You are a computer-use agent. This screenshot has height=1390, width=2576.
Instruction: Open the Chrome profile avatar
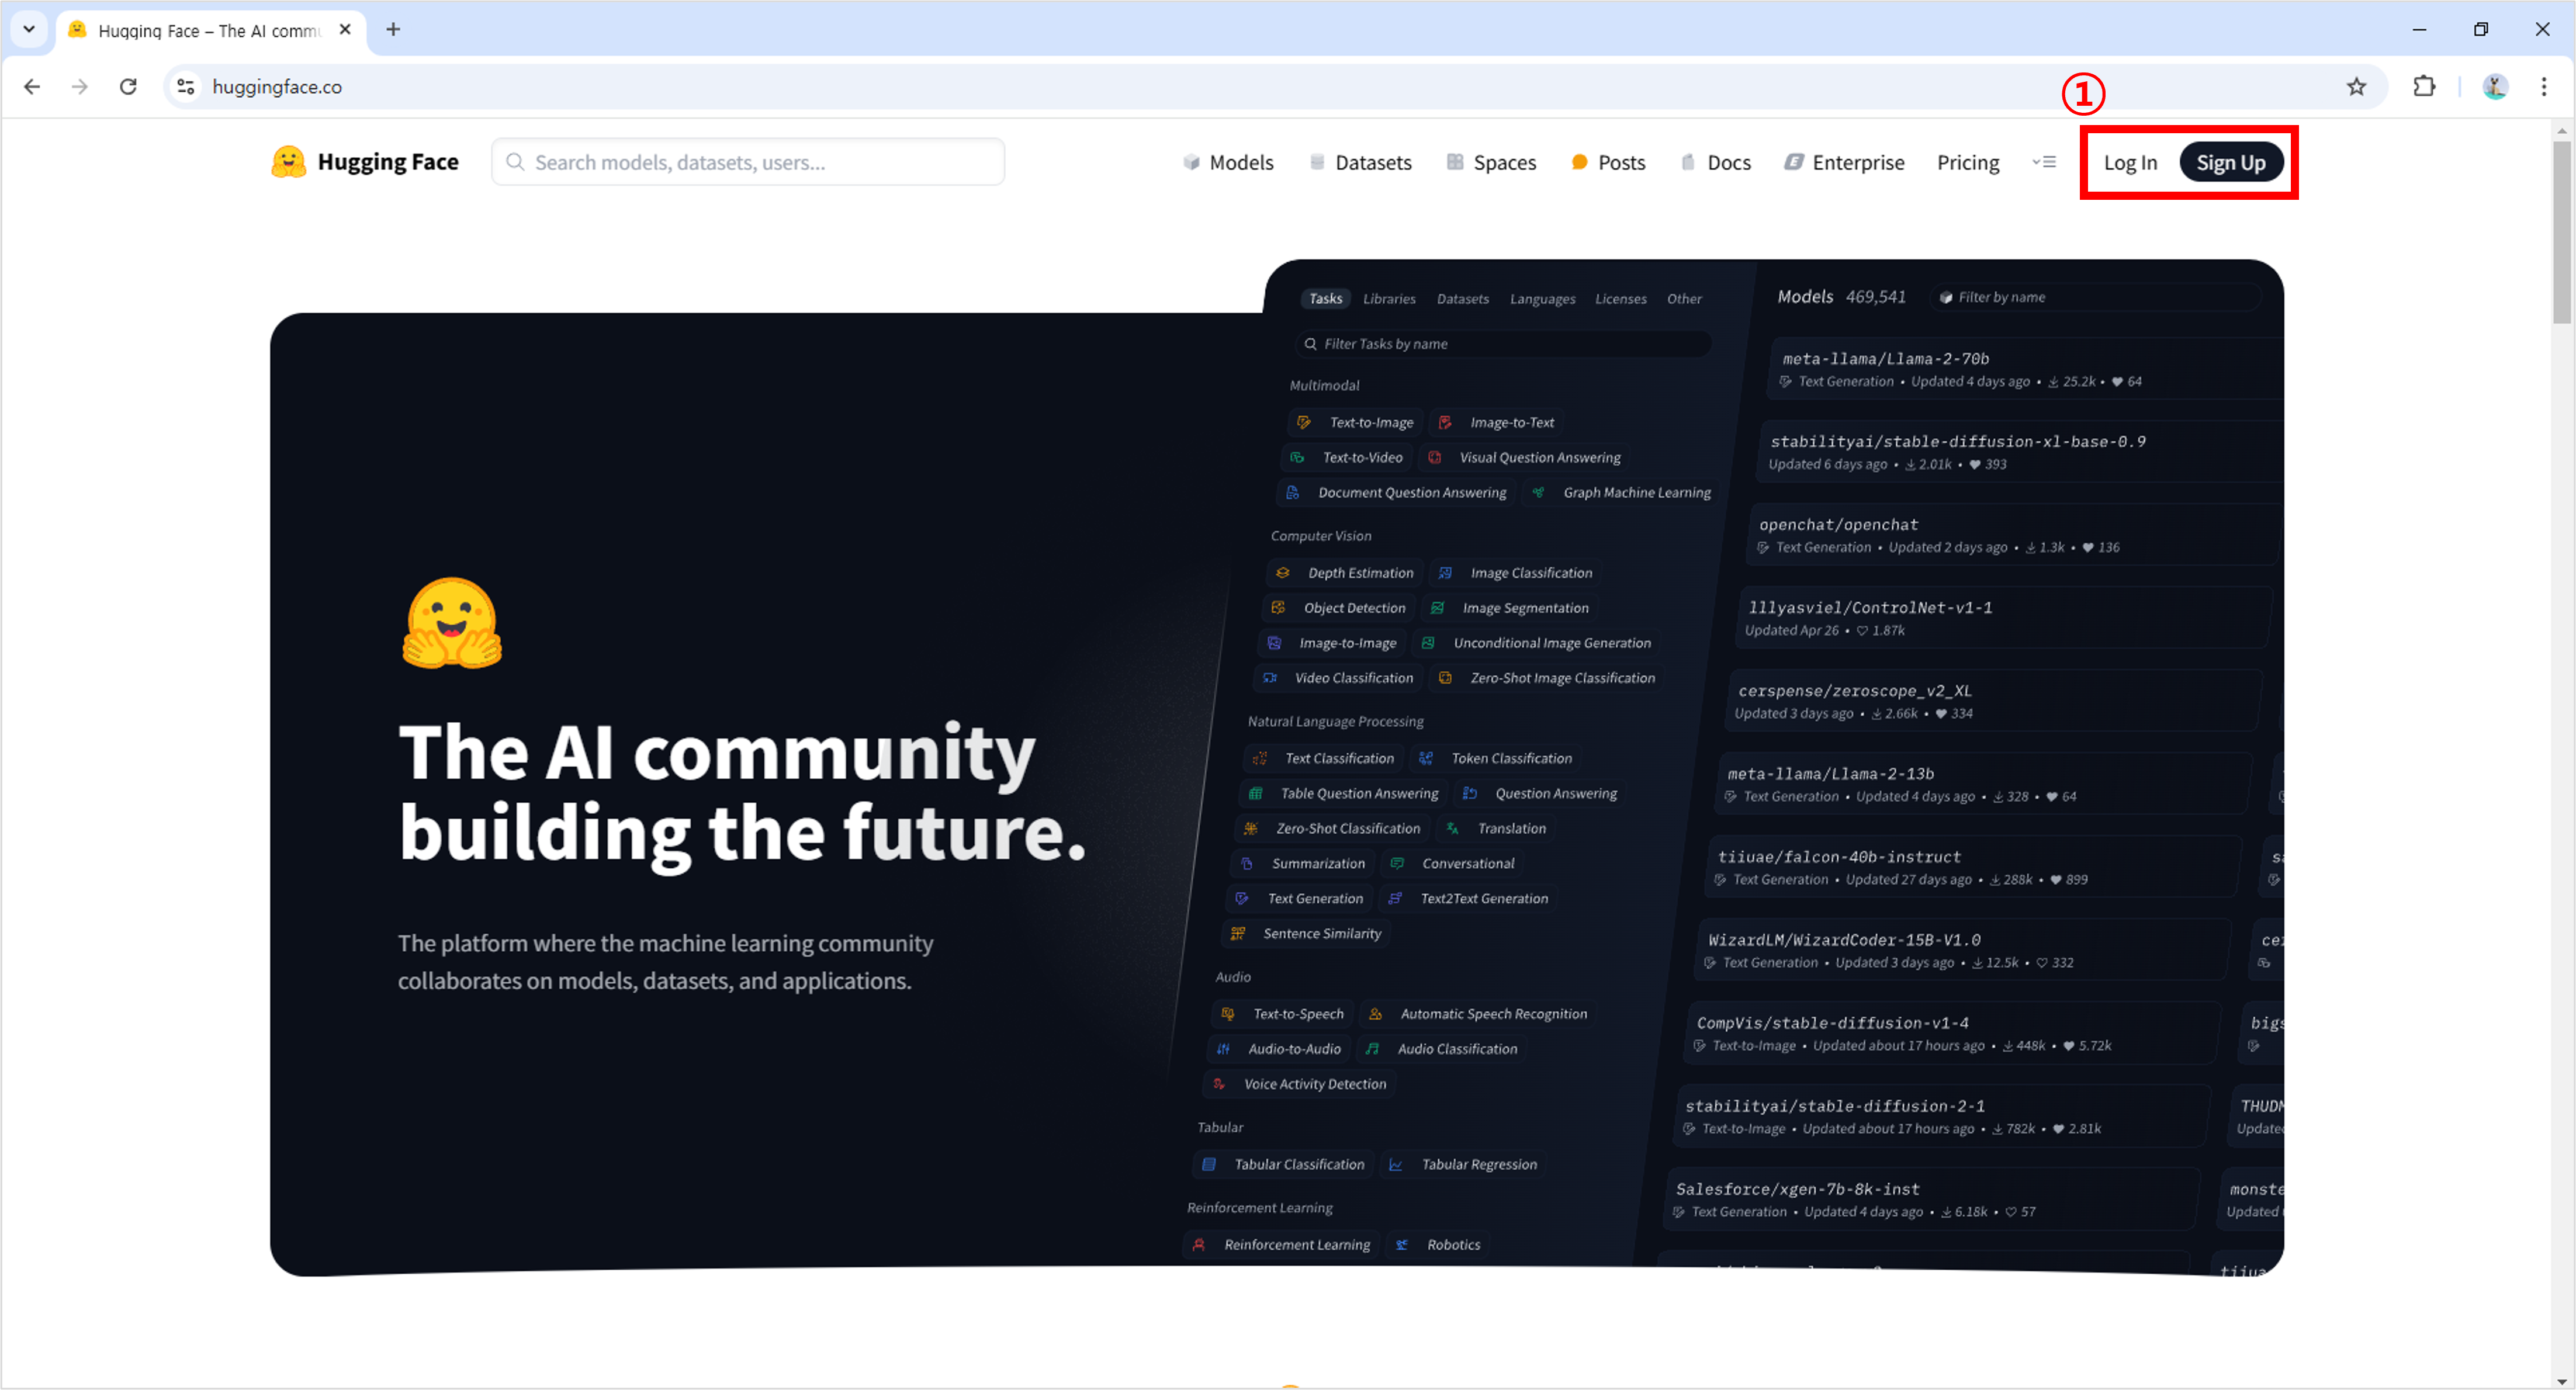point(2495,87)
